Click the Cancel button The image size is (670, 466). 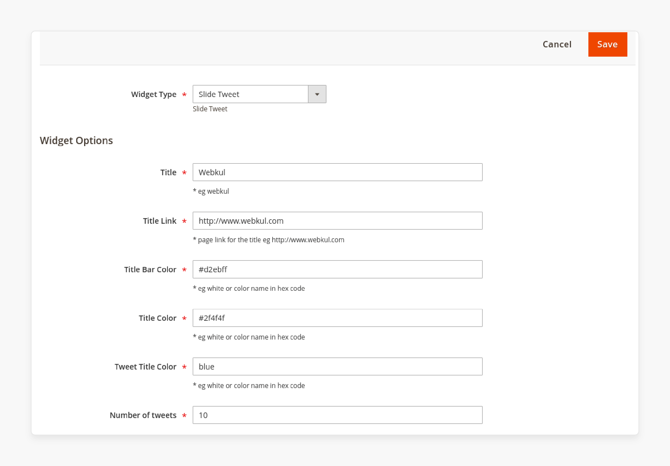click(557, 44)
